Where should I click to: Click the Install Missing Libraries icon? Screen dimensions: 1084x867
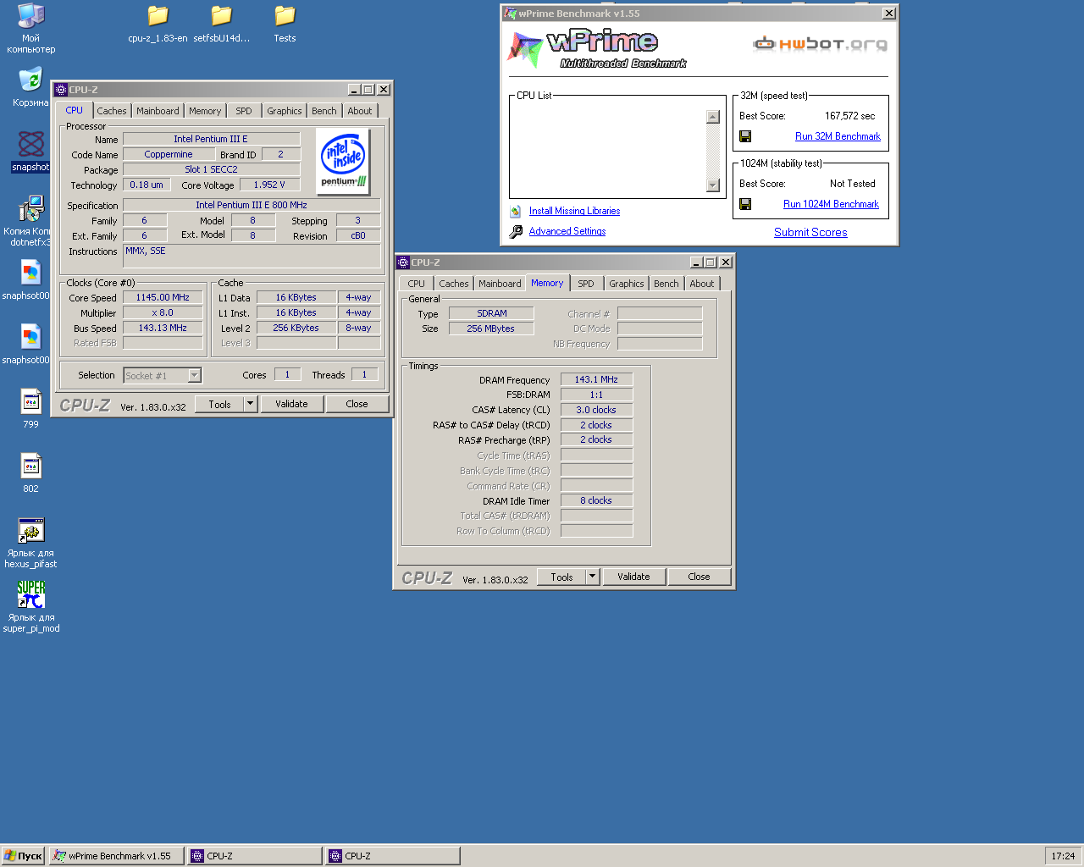(516, 211)
